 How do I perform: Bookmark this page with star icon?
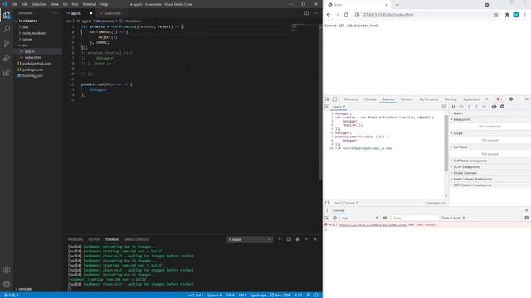pyautogui.click(x=496, y=15)
